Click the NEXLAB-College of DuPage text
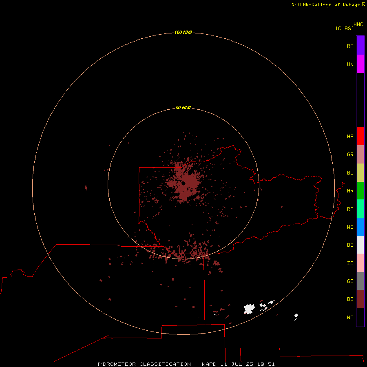This screenshot has height=367, width=367. [x=325, y=4]
